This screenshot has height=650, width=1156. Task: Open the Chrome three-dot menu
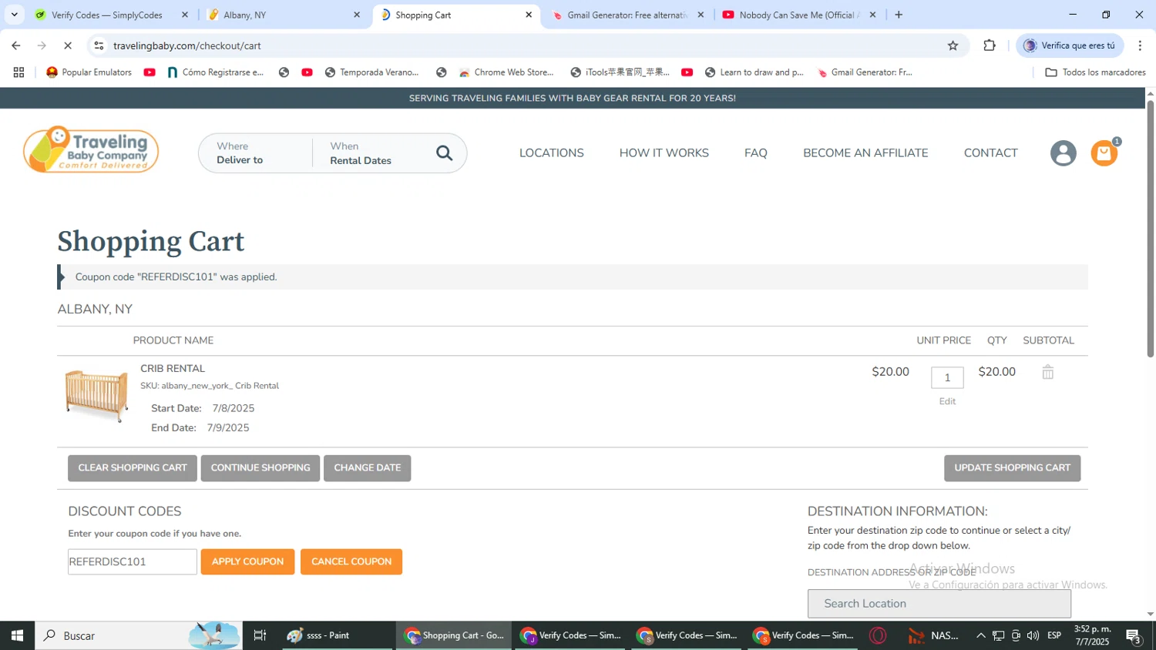(x=1140, y=45)
